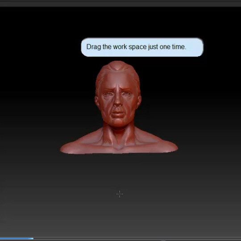Screen dimensions: 241x241
Task: Click the crosshair cursor below the bust
Action: [x=120, y=194]
